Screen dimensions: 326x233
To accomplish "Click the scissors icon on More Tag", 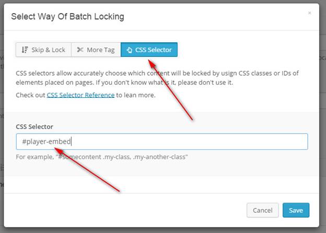I will (x=80, y=50).
